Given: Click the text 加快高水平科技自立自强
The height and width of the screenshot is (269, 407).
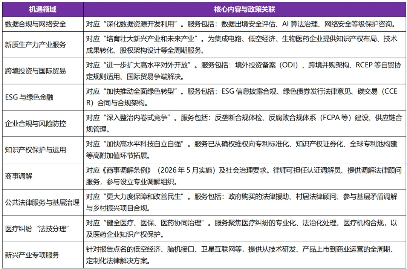Looking at the screenshot, I should tap(144, 144).
